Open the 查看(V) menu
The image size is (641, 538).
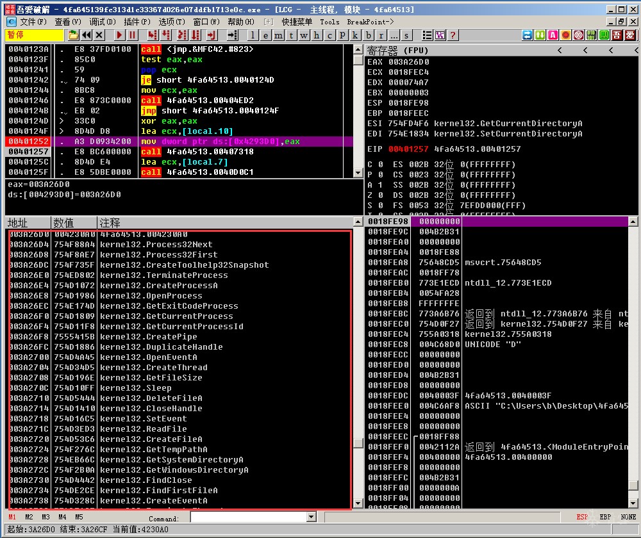point(68,22)
